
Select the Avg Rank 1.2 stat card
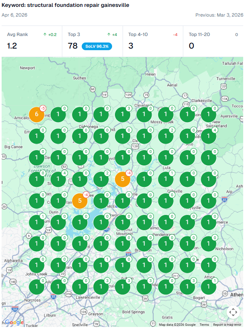pyautogui.click(x=32, y=41)
